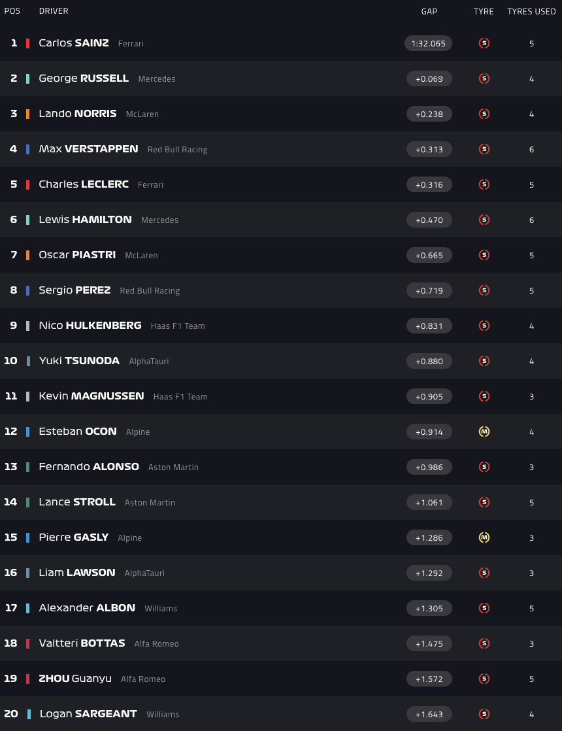Open Charles Leclerc driver name
This screenshot has width=562, height=731.
click(84, 184)
